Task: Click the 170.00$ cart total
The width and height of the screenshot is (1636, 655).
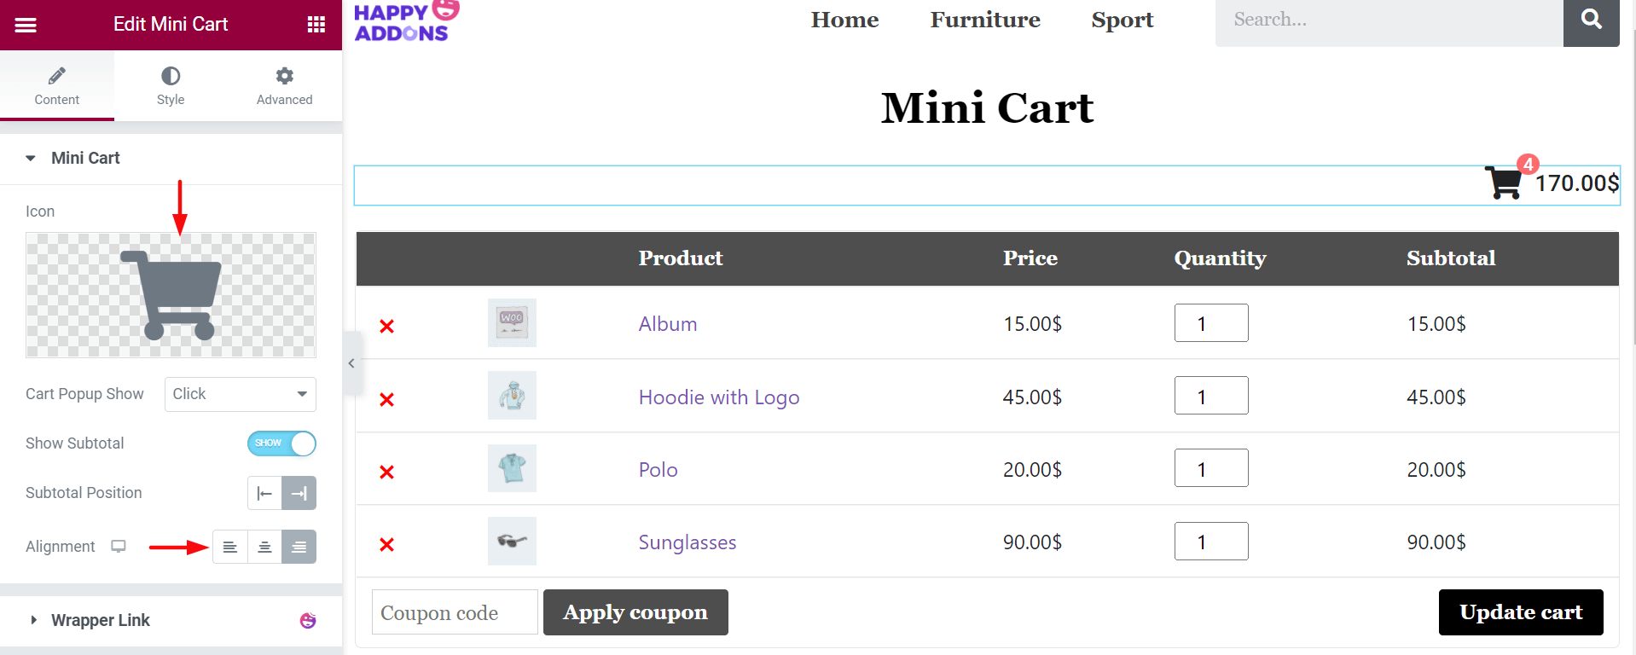Action: coord(1577,183)
